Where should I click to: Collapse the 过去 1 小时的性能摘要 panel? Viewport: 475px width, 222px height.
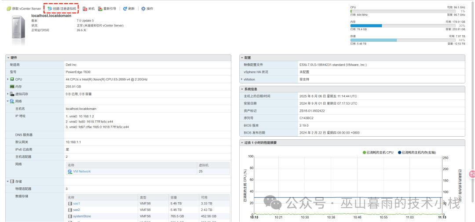click(x=242, y=142)
